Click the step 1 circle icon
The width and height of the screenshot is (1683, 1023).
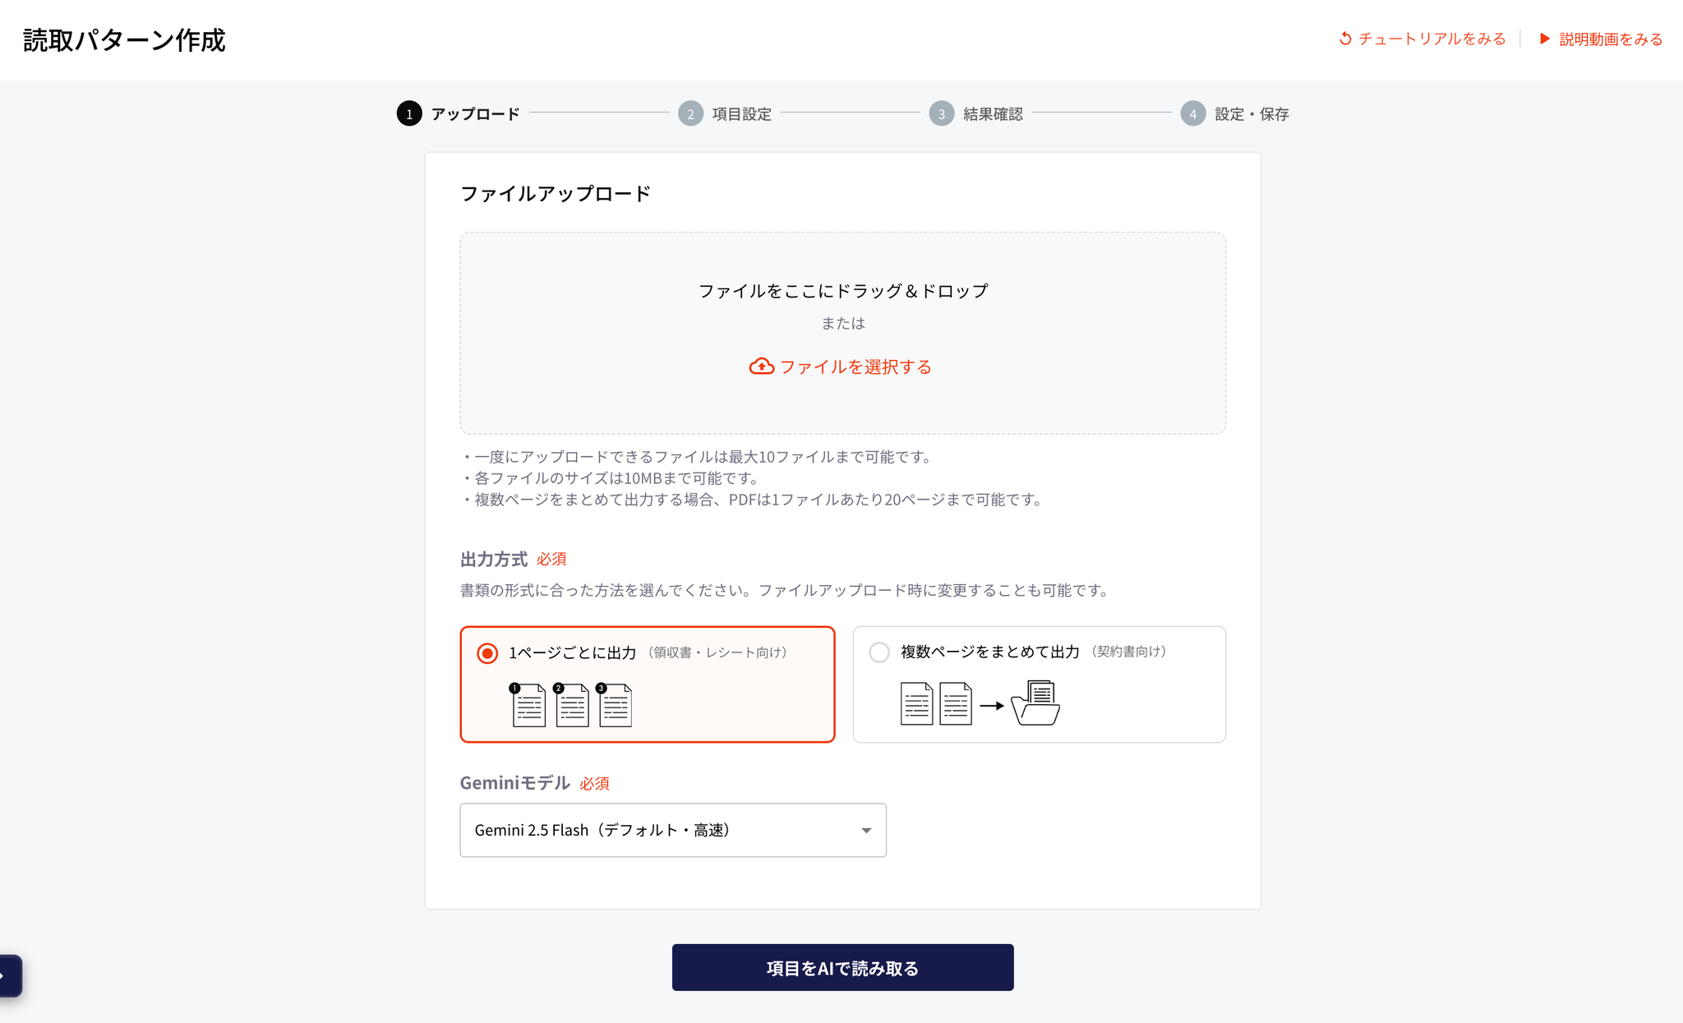[409, 113]
